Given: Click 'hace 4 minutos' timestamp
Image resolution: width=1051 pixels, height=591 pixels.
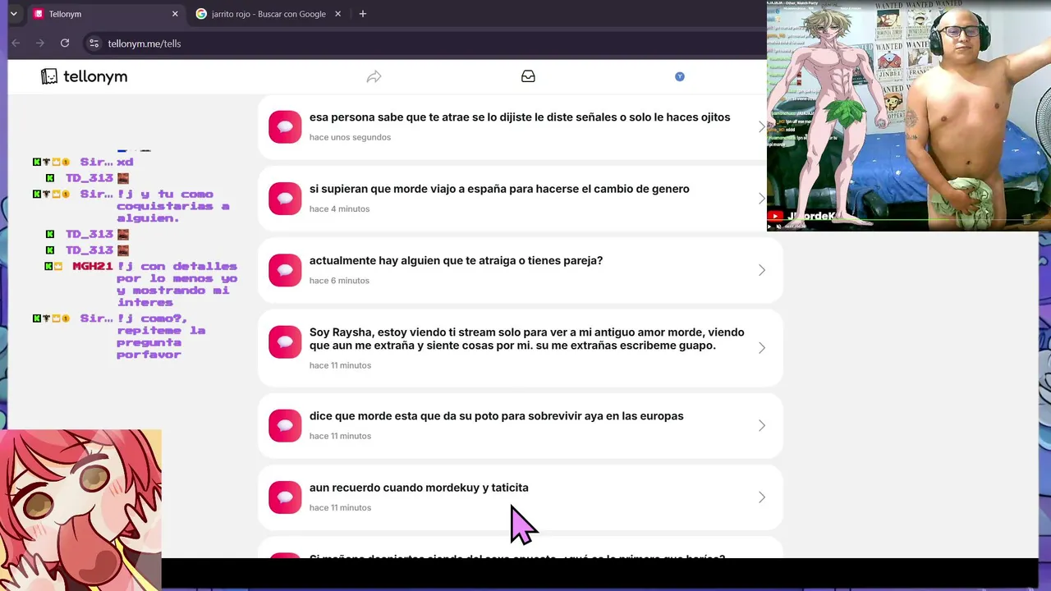Looking at the screenshot, I should tap(339, 208).
